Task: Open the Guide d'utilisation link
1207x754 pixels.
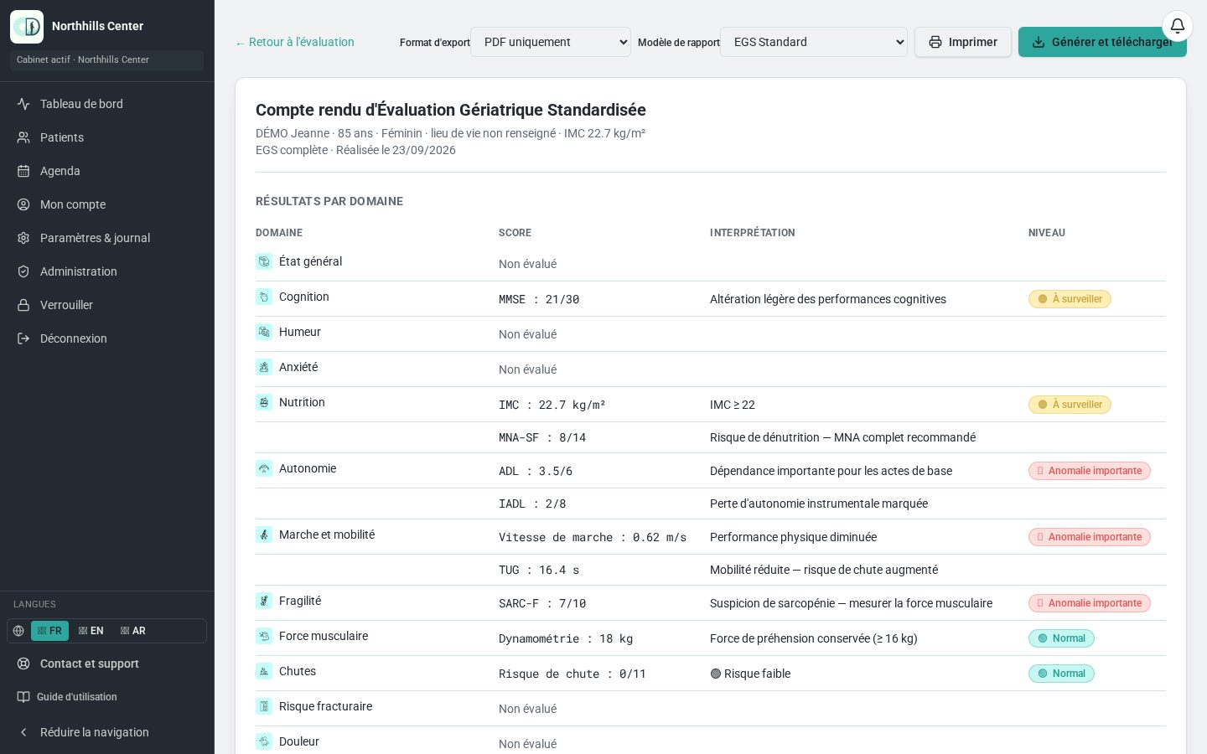Action: pyautogui.click(x=107, y=697)
